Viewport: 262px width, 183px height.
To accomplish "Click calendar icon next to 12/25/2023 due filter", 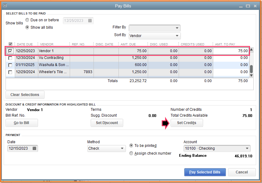I will [x=90, y=21].
